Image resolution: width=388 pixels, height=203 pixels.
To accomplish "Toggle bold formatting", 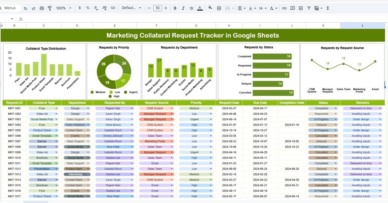I will pos(175,8).
